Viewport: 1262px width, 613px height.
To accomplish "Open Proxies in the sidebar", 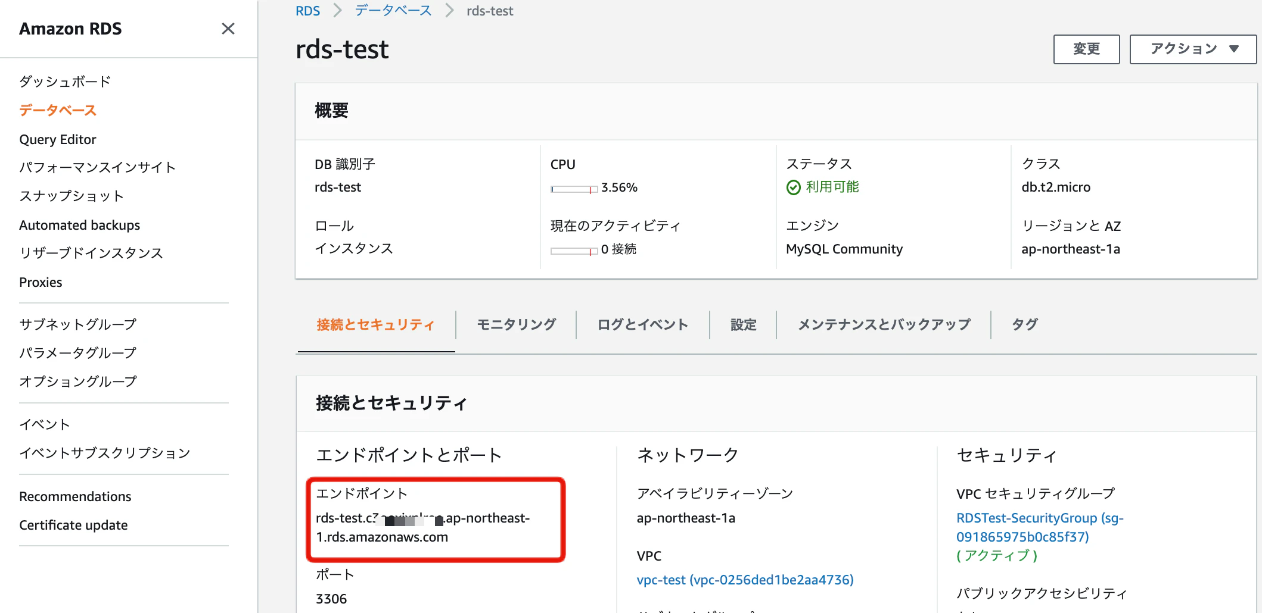I will point(41,282).
